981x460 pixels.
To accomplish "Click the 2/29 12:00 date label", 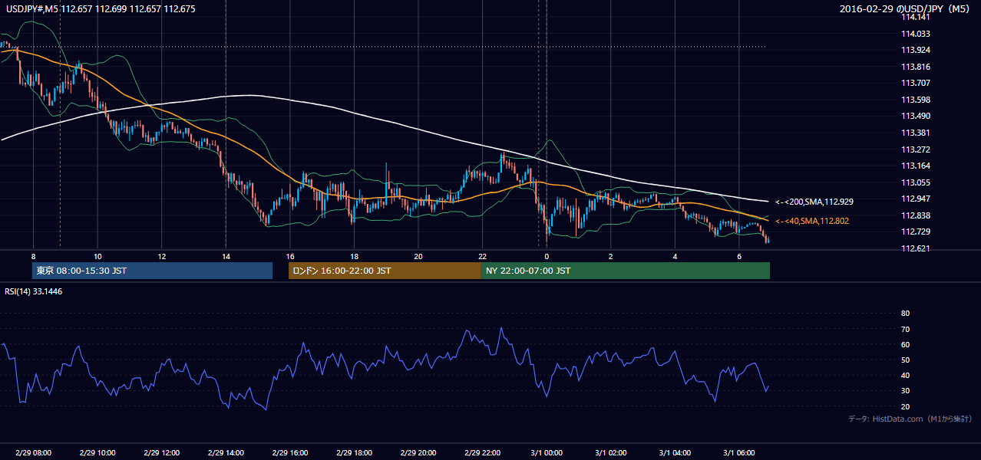I will (x=161, y=453).
